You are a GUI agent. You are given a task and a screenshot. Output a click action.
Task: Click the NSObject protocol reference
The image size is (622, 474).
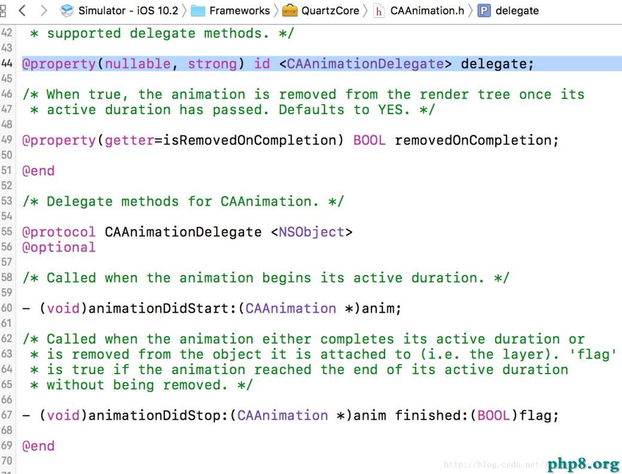point(311,232)
